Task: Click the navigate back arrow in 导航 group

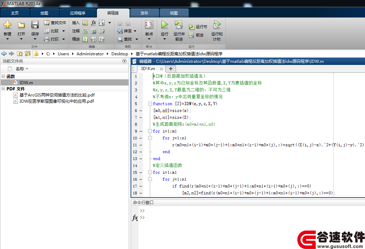Action: pyautogui.click(x=120, y=23)
